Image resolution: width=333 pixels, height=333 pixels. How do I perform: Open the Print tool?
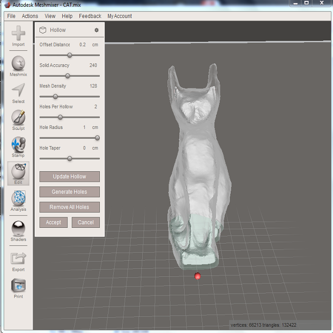coord(18,288)
